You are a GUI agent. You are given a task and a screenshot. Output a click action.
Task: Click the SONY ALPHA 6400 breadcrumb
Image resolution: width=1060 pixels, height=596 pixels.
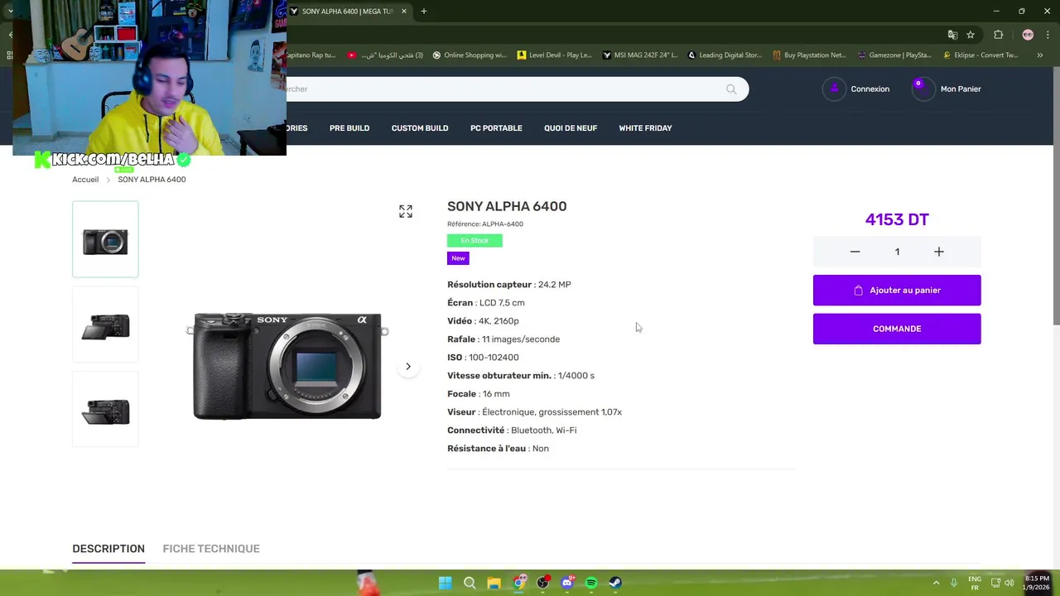pyautogui.click(x=152, y=180)
